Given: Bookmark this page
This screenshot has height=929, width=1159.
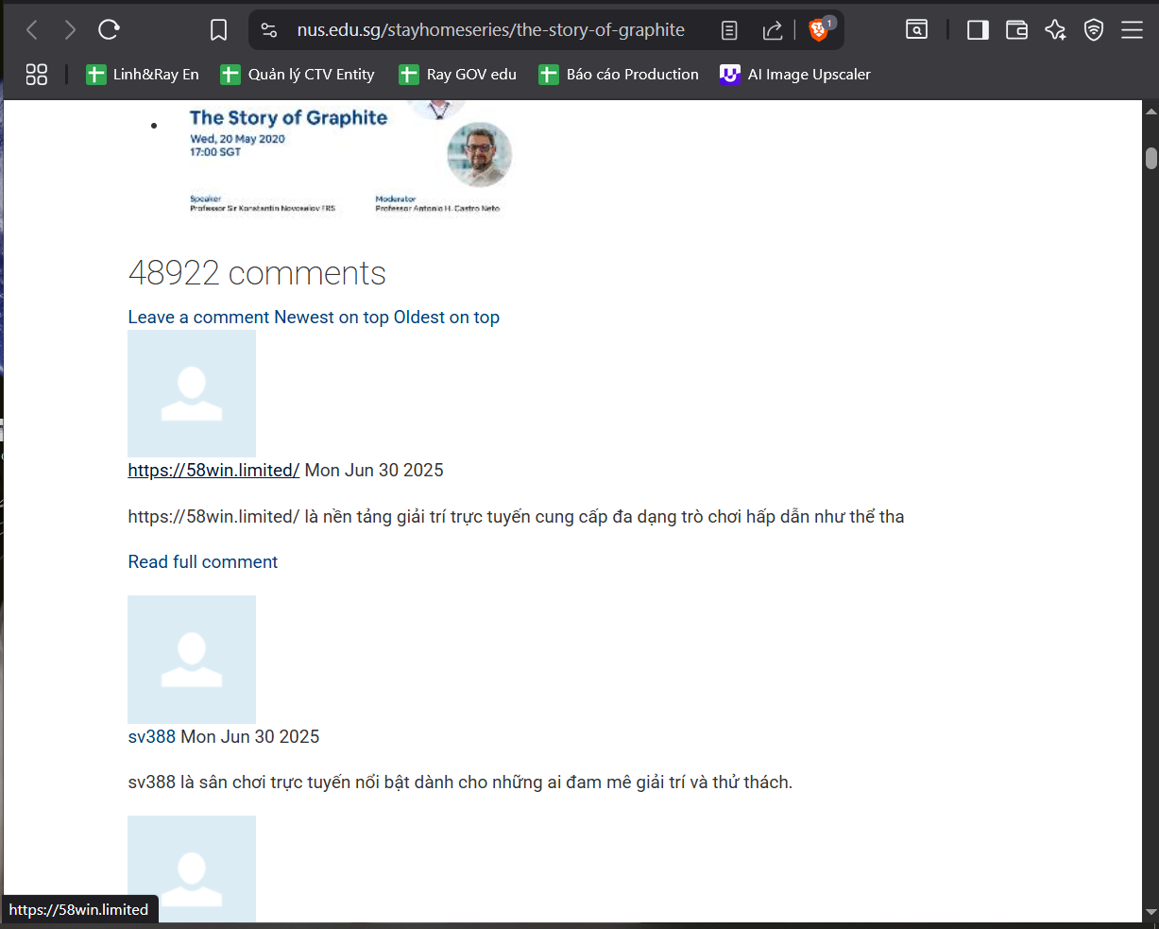Looking at the screenshot, I should point(218,30).
